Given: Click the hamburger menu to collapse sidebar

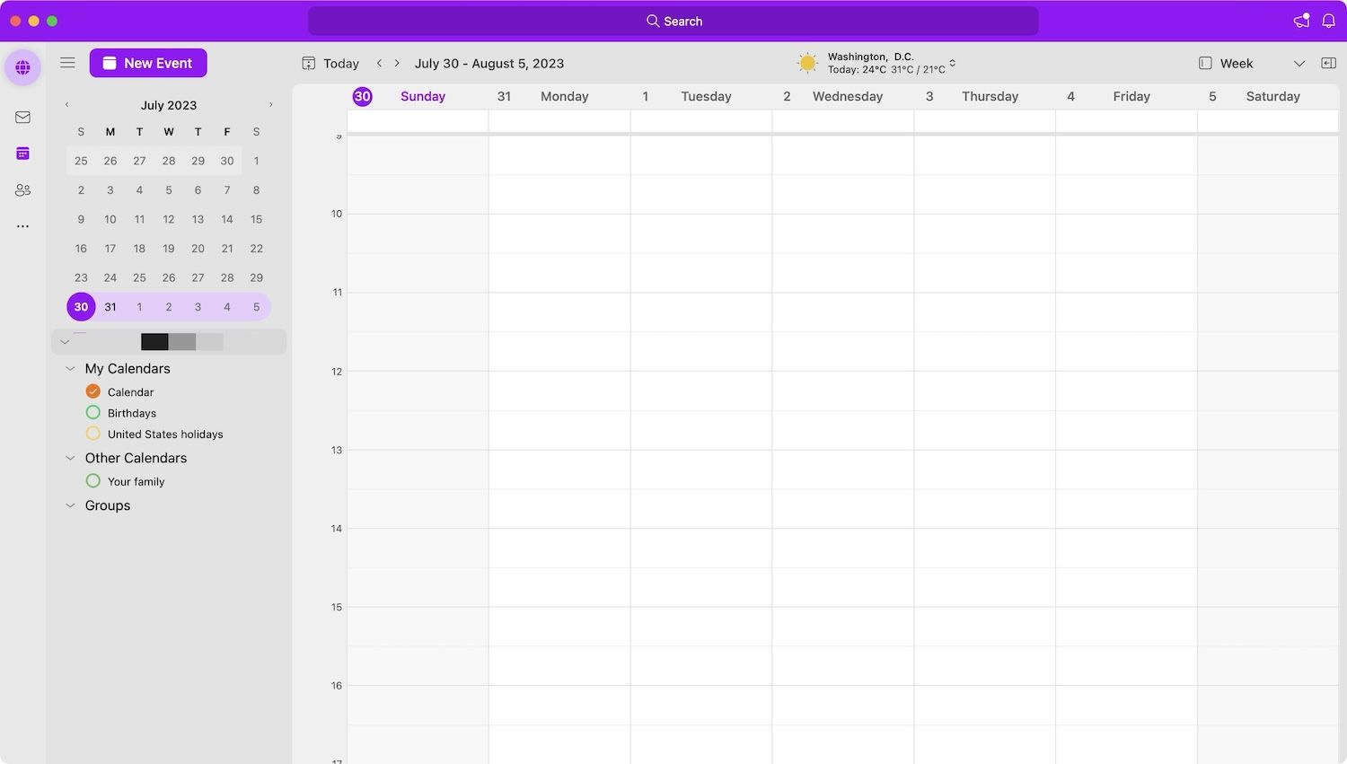Looking at the screenshot, I should pos(67,63).
